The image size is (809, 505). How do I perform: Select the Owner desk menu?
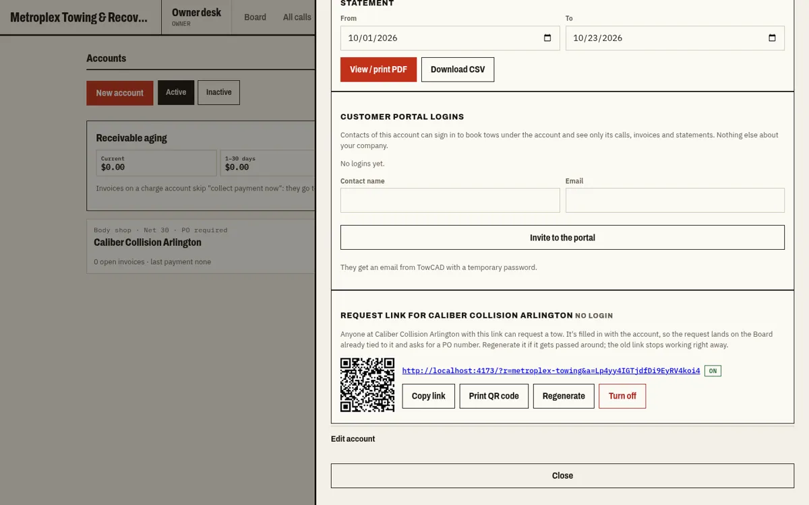tap(196, 17)
